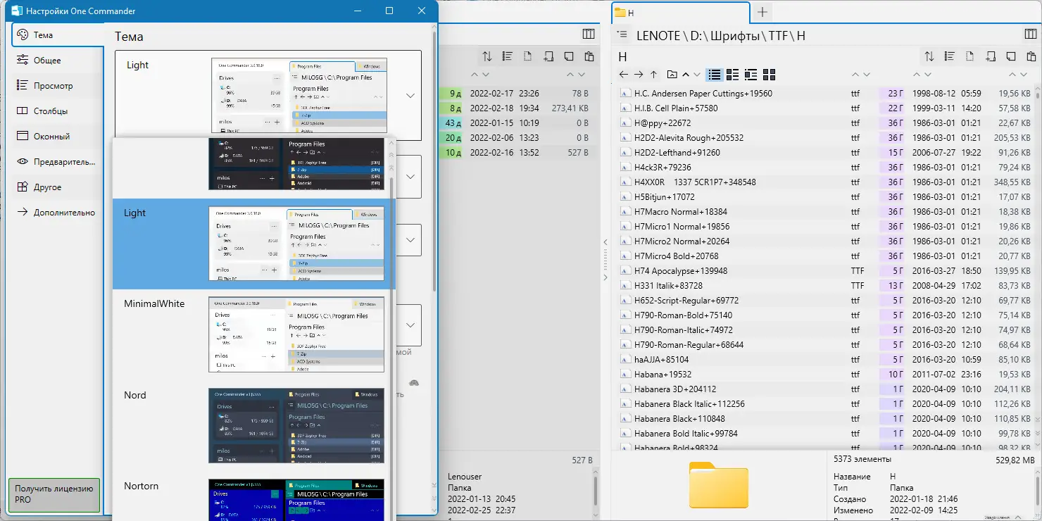Go forward in H pane navigation
1042x521 pixels.
click(639, 74)
